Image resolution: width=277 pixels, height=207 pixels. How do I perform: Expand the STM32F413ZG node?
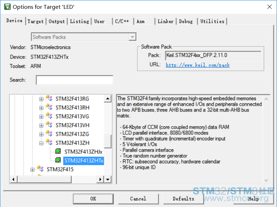click(x=41, y=134)
